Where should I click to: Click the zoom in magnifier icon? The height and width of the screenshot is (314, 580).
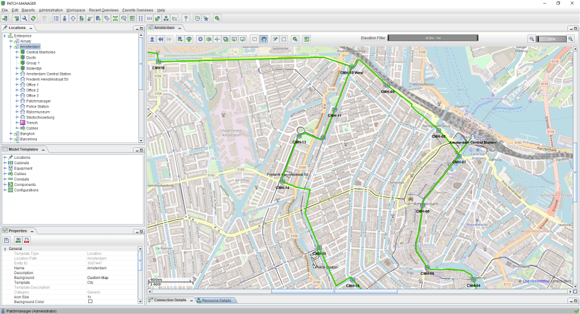[570, 39]
